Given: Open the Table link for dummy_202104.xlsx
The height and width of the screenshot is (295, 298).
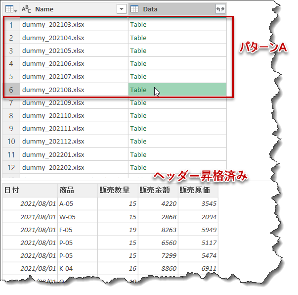Looking at the screenshot, I should tap(138, 38).
